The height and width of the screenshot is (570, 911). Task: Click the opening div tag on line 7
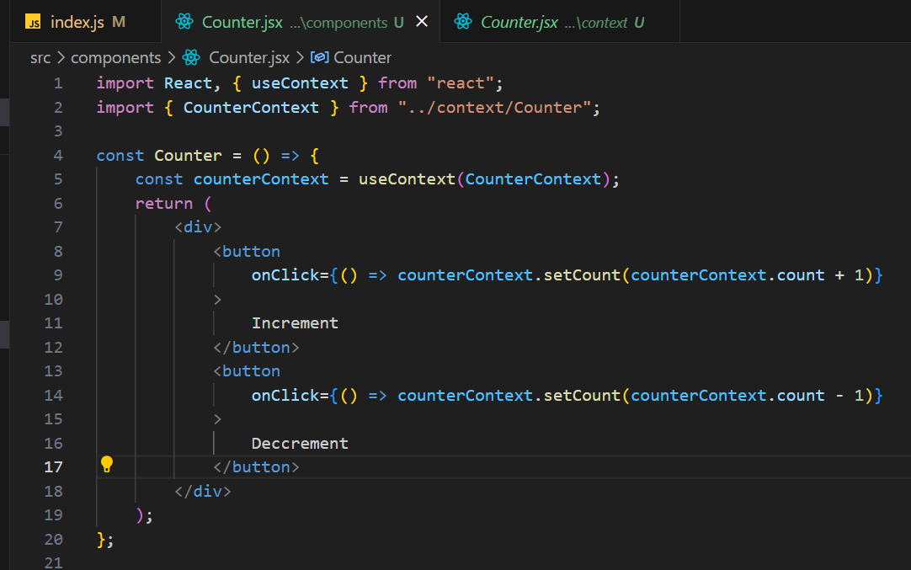point(198,227)
